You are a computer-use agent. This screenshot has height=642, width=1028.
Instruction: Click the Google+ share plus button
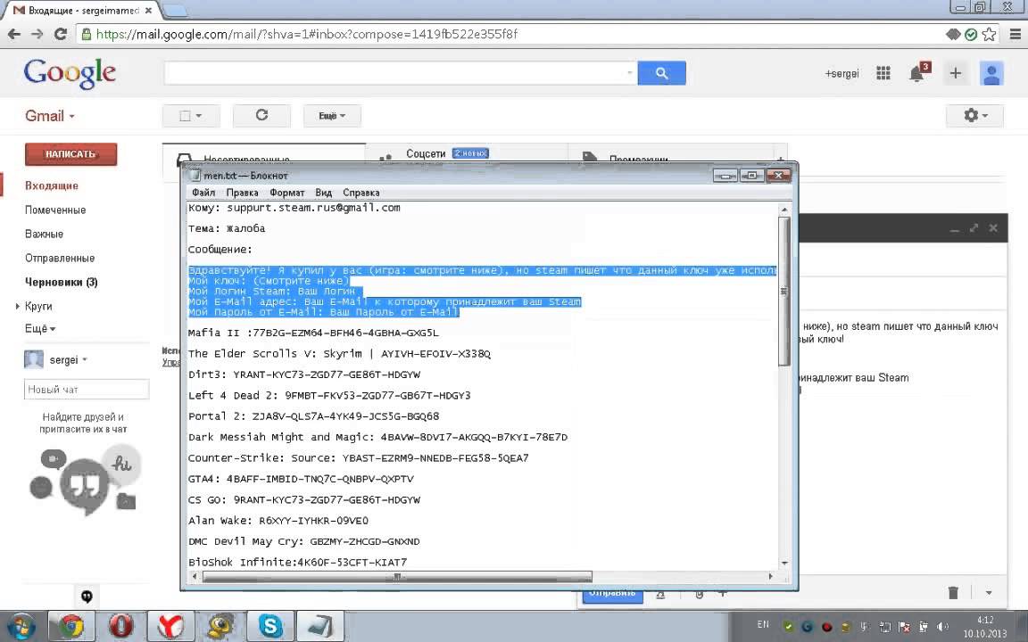(x=955, y=73)
